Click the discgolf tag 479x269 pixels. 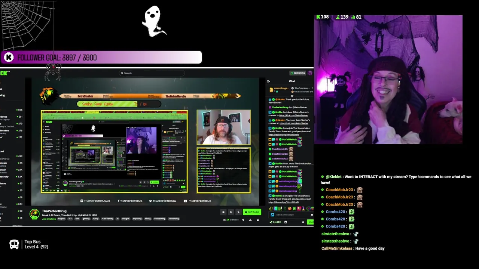pos(125,219)
